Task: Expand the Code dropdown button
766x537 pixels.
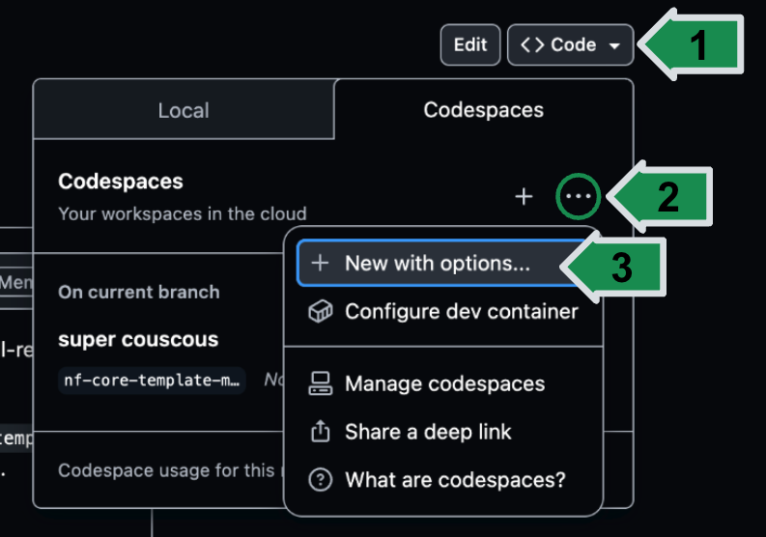Action: pos(570,45)
